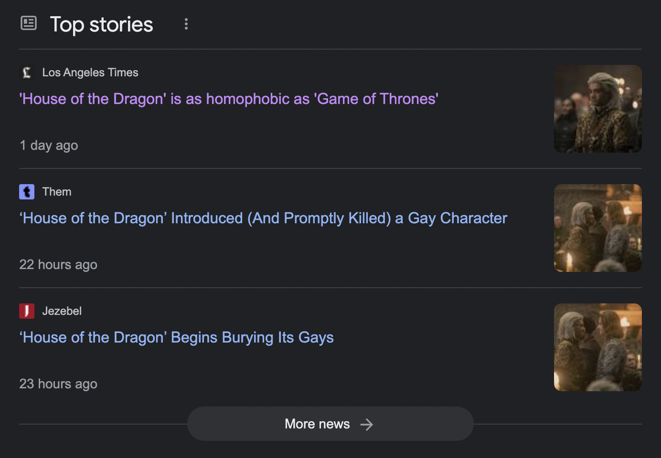
Task: Click the arrow icon inside More news
Action: [x=367, y=424]
